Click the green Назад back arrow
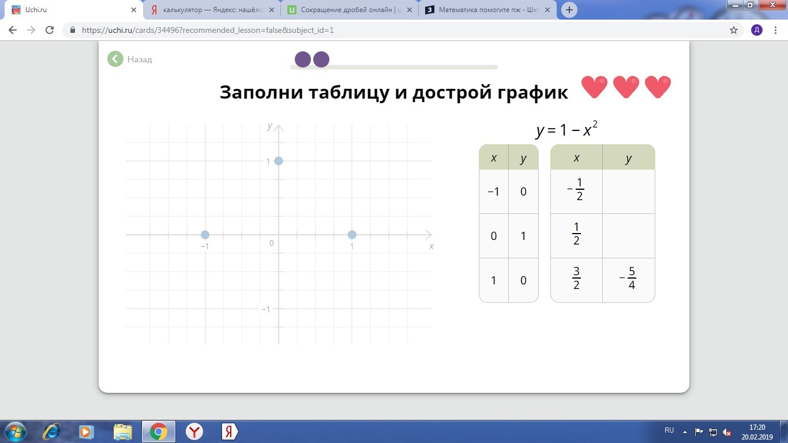The image size is (788, 443). 115,59
